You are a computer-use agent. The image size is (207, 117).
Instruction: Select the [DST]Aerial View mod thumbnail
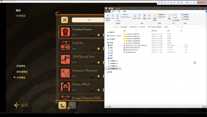tap(65, 59)
